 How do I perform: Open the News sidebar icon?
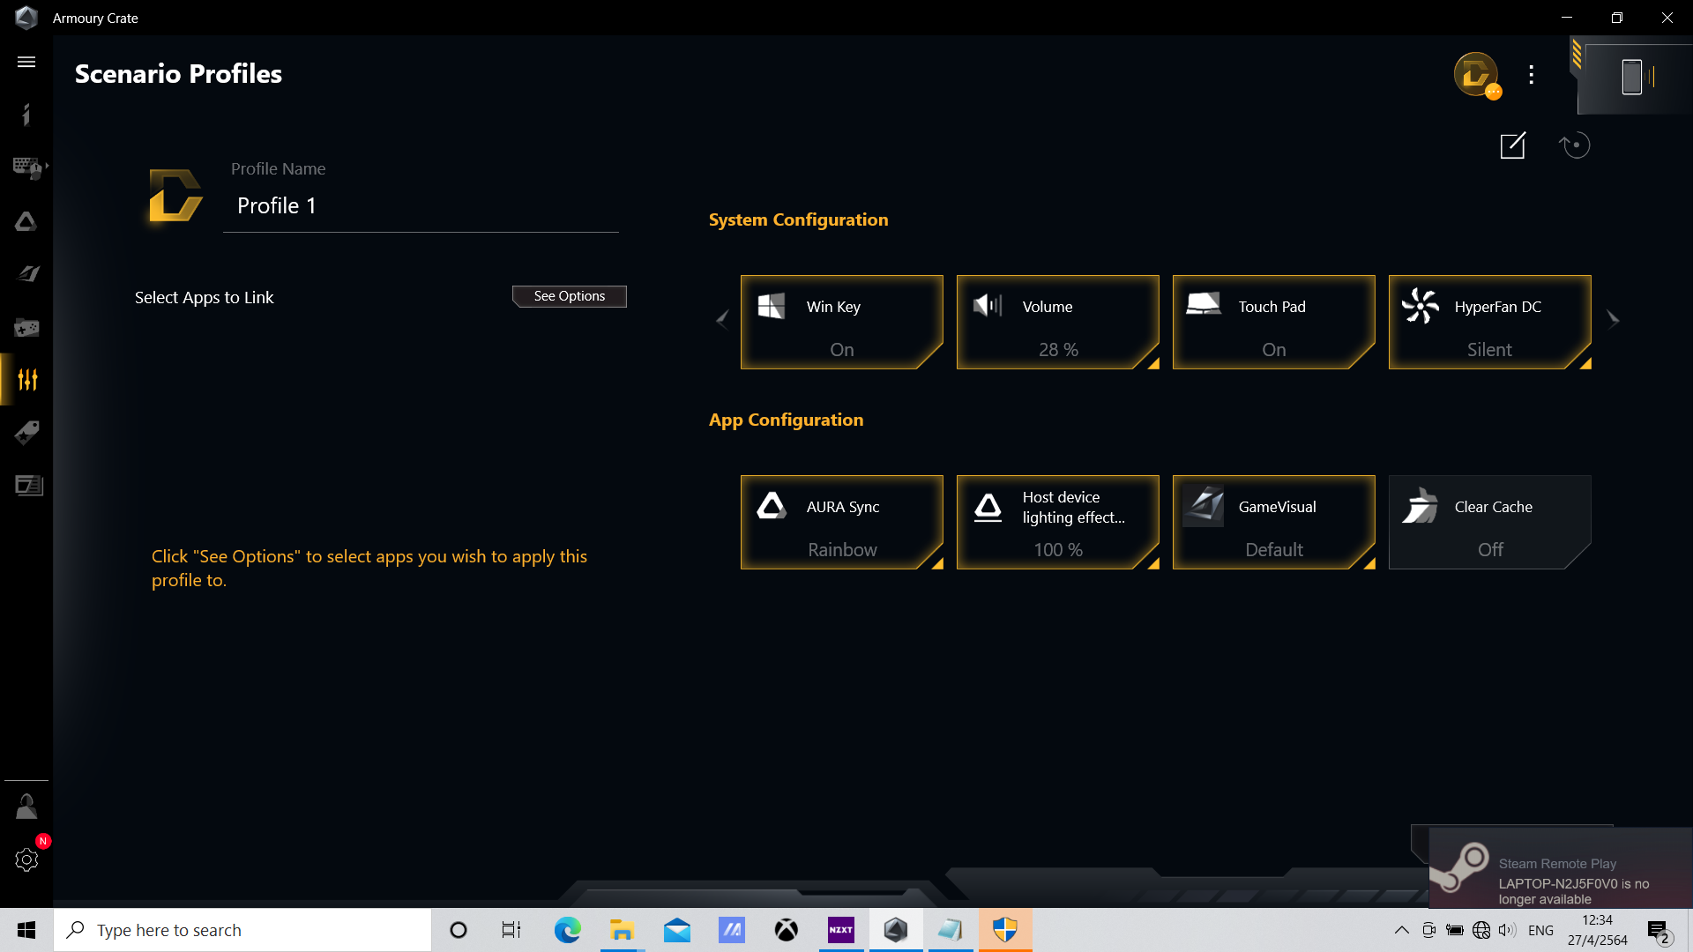(28, 486)
